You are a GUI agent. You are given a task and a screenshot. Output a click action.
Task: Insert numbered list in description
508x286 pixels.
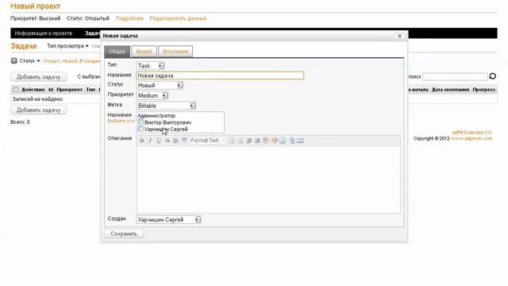pyautogui.click(x=232, y=141)
